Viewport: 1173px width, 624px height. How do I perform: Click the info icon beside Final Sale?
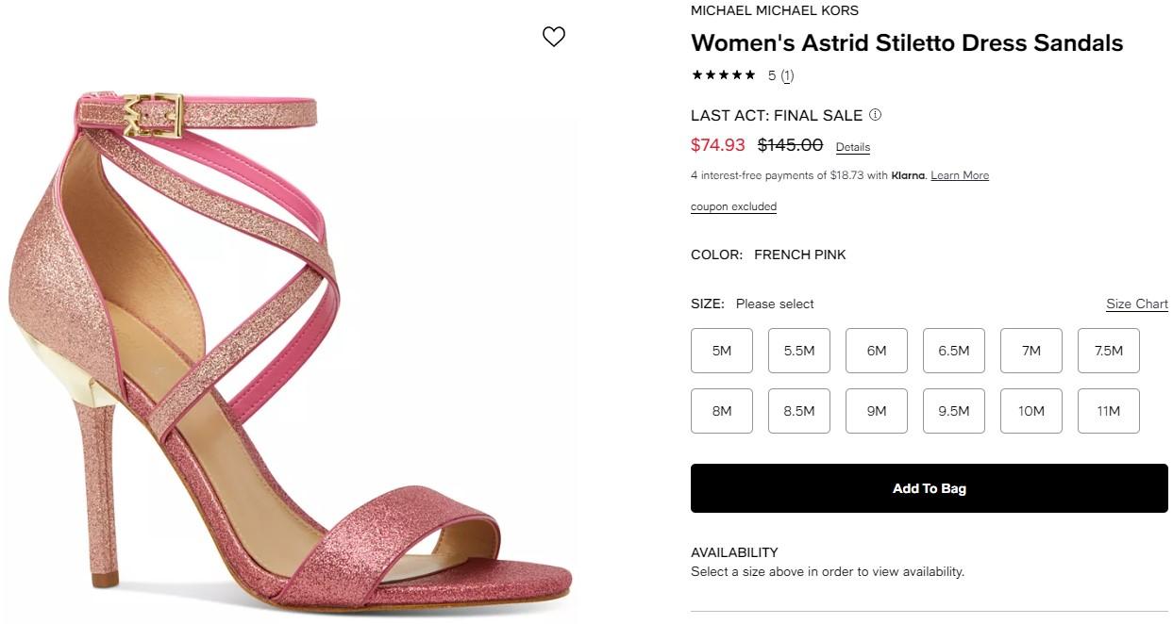pos(875,115)
